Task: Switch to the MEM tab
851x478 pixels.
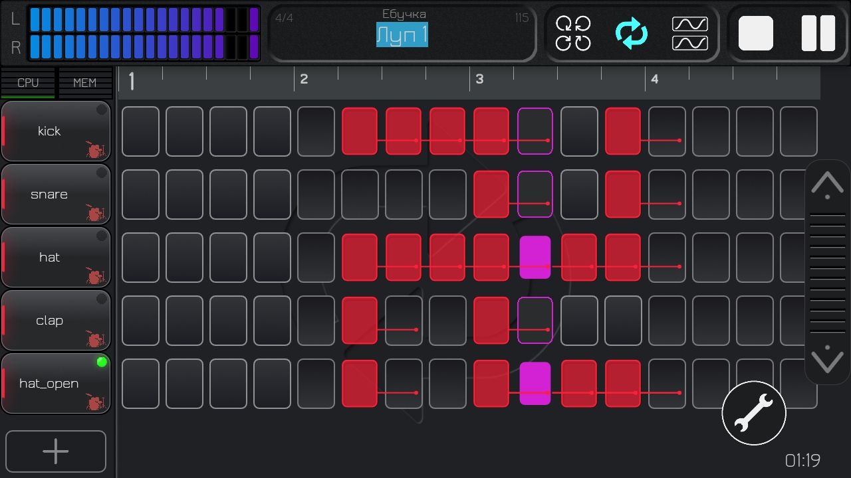Action: [84, 82]
